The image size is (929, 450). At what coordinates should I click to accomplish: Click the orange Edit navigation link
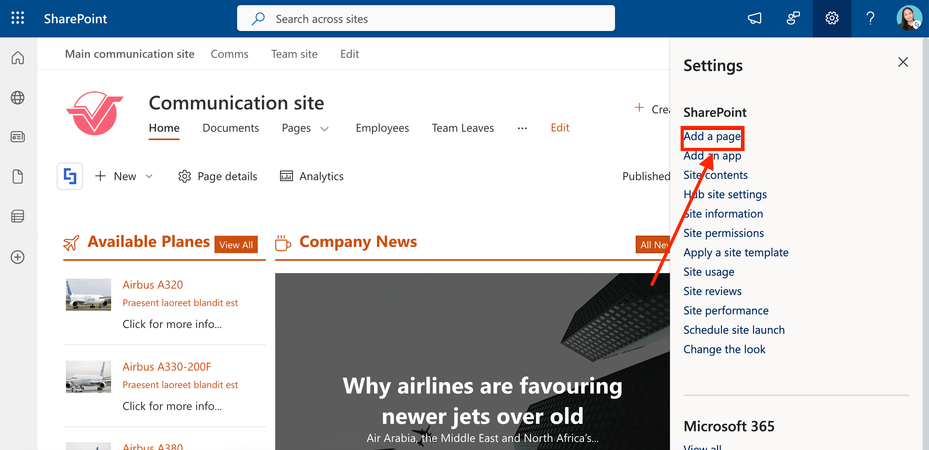click(x=560, y=128)
